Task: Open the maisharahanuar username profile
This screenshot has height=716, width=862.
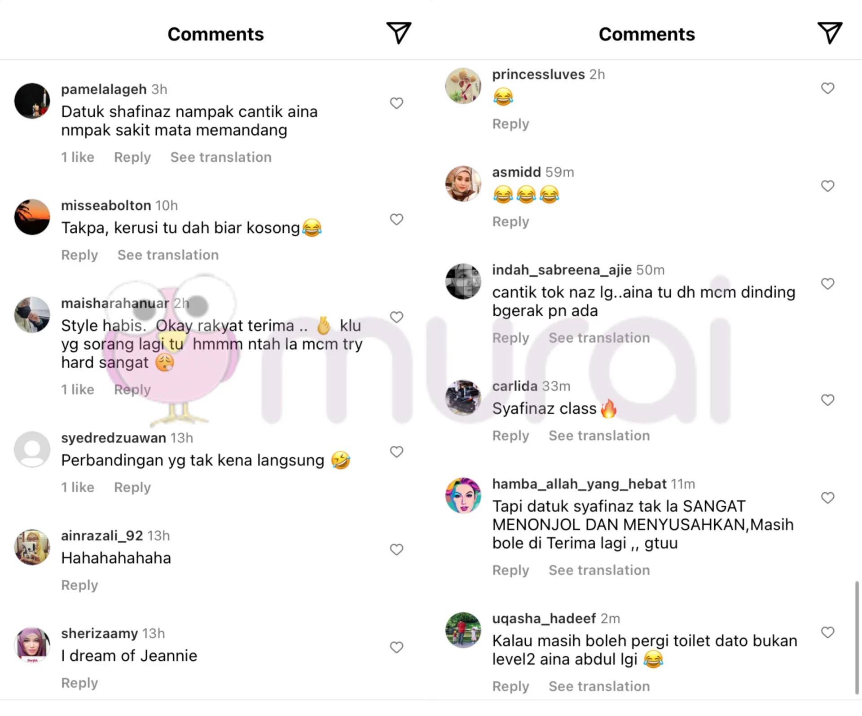Action: (115, 303)
